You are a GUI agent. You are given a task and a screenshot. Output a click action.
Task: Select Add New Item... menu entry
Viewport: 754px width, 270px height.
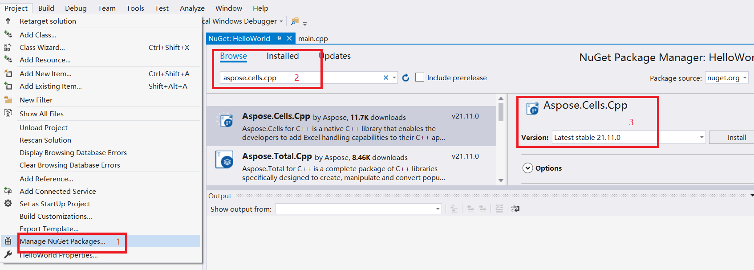(101, 74)
